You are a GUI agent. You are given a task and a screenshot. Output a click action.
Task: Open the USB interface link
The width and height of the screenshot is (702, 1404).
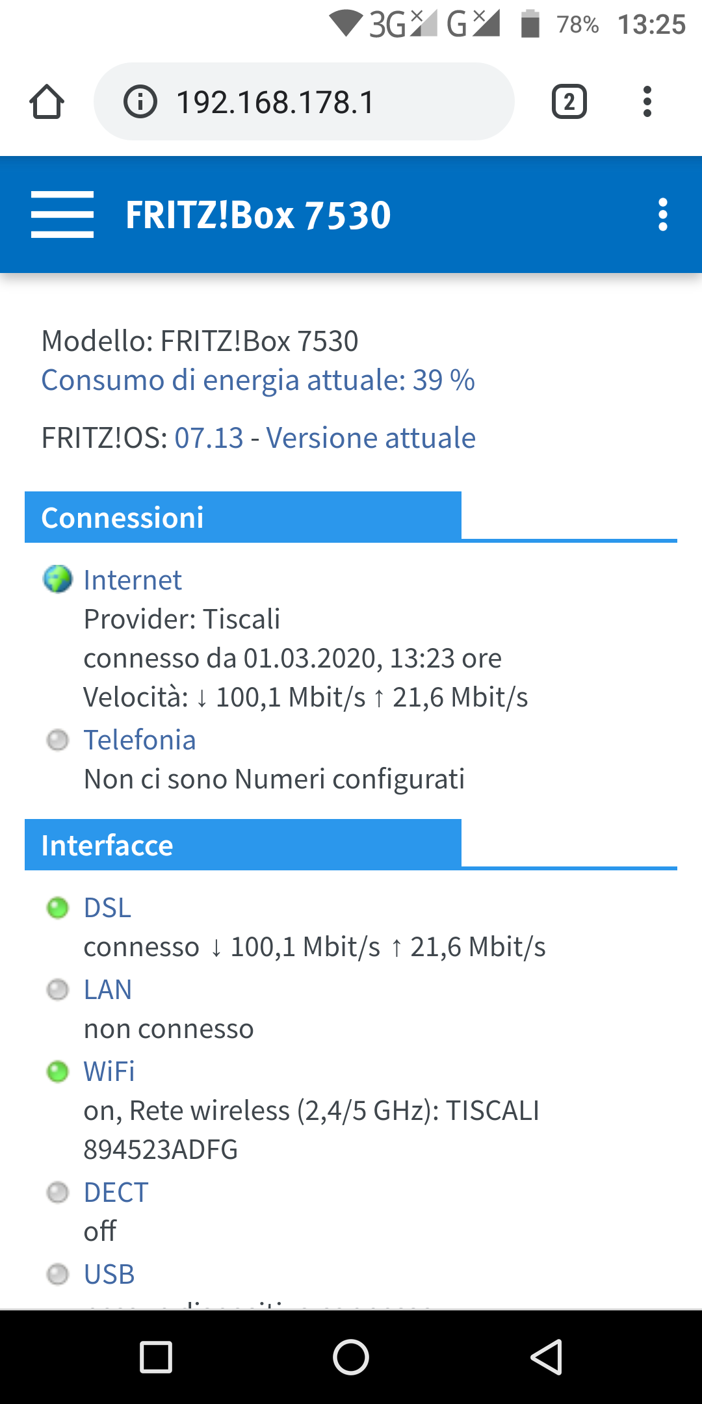click(109, 1274)
